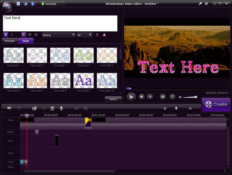232x175 pixels.
Task: Enable left text alignment
Action: pos(23,35)
